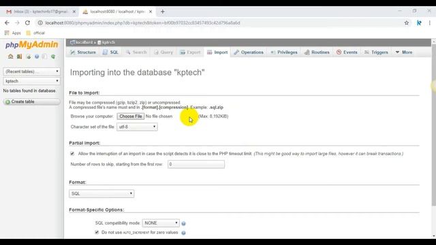Image resolution: width=436 pixels, height=245 pixels.
Task: Expand the More tab menu
Action: click(404, 52)
